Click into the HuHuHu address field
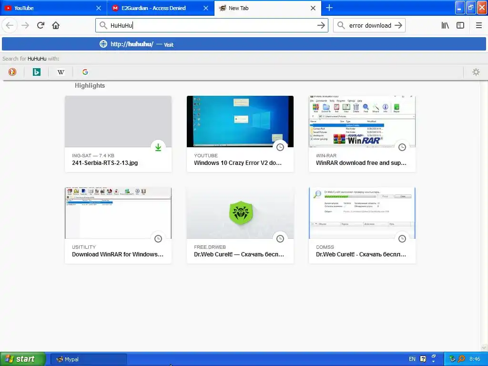 tap(212, 26)
